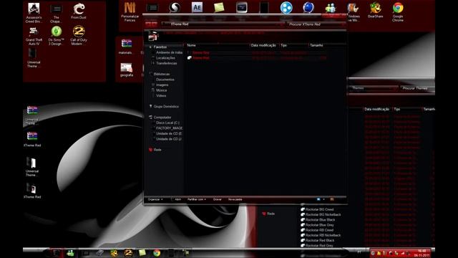Click the clock in the system tray
Screen dimensions: 458x258
(x=422, y=253)
